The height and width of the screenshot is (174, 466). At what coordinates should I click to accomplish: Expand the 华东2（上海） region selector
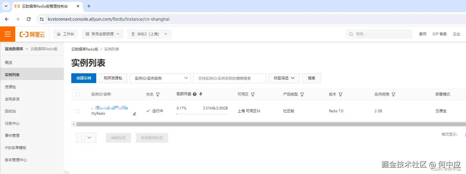click(x=149, y=34)
